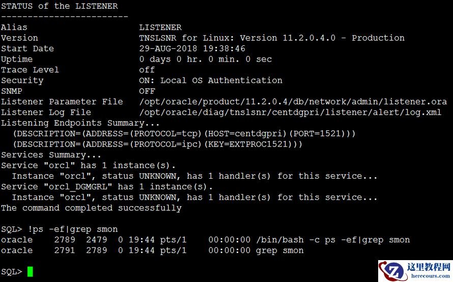
Task: Click the TNSLSNR version text
Action: 272,38
